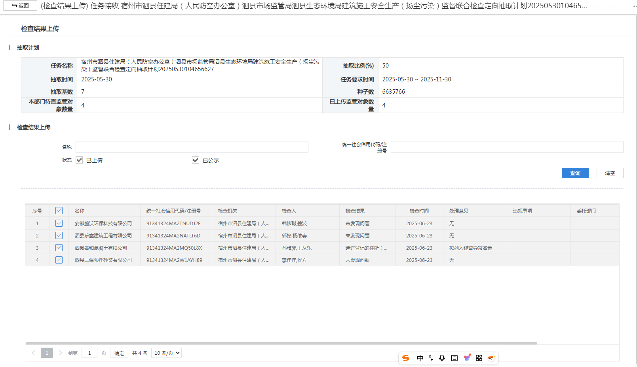Viewport: 637px width, 367px height.
Task: Uncheck row for 泗县乐鑫建筑工程有限公司
Action: (59, 235)
